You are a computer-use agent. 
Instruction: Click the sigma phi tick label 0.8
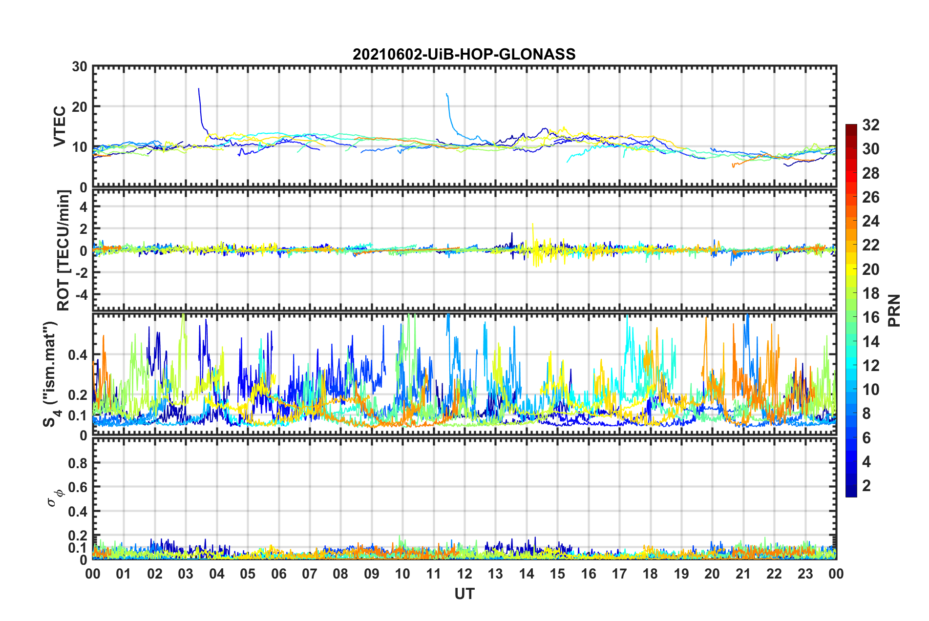coord(77,463)
